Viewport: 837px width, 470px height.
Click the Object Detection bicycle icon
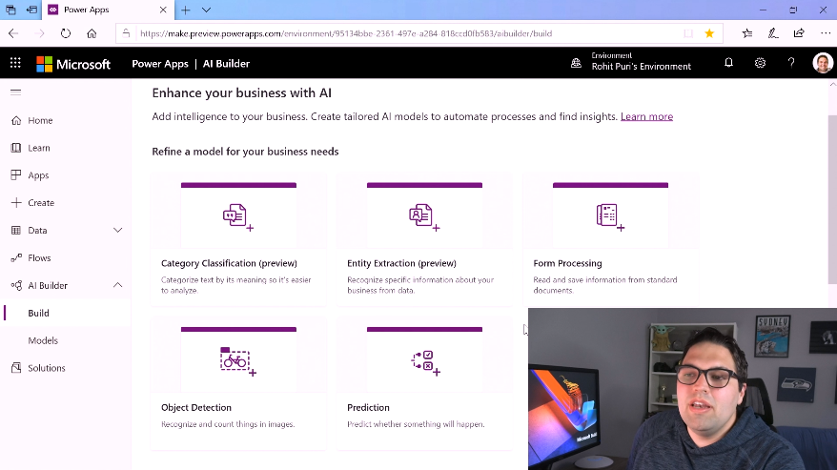(x=238, y=361)
